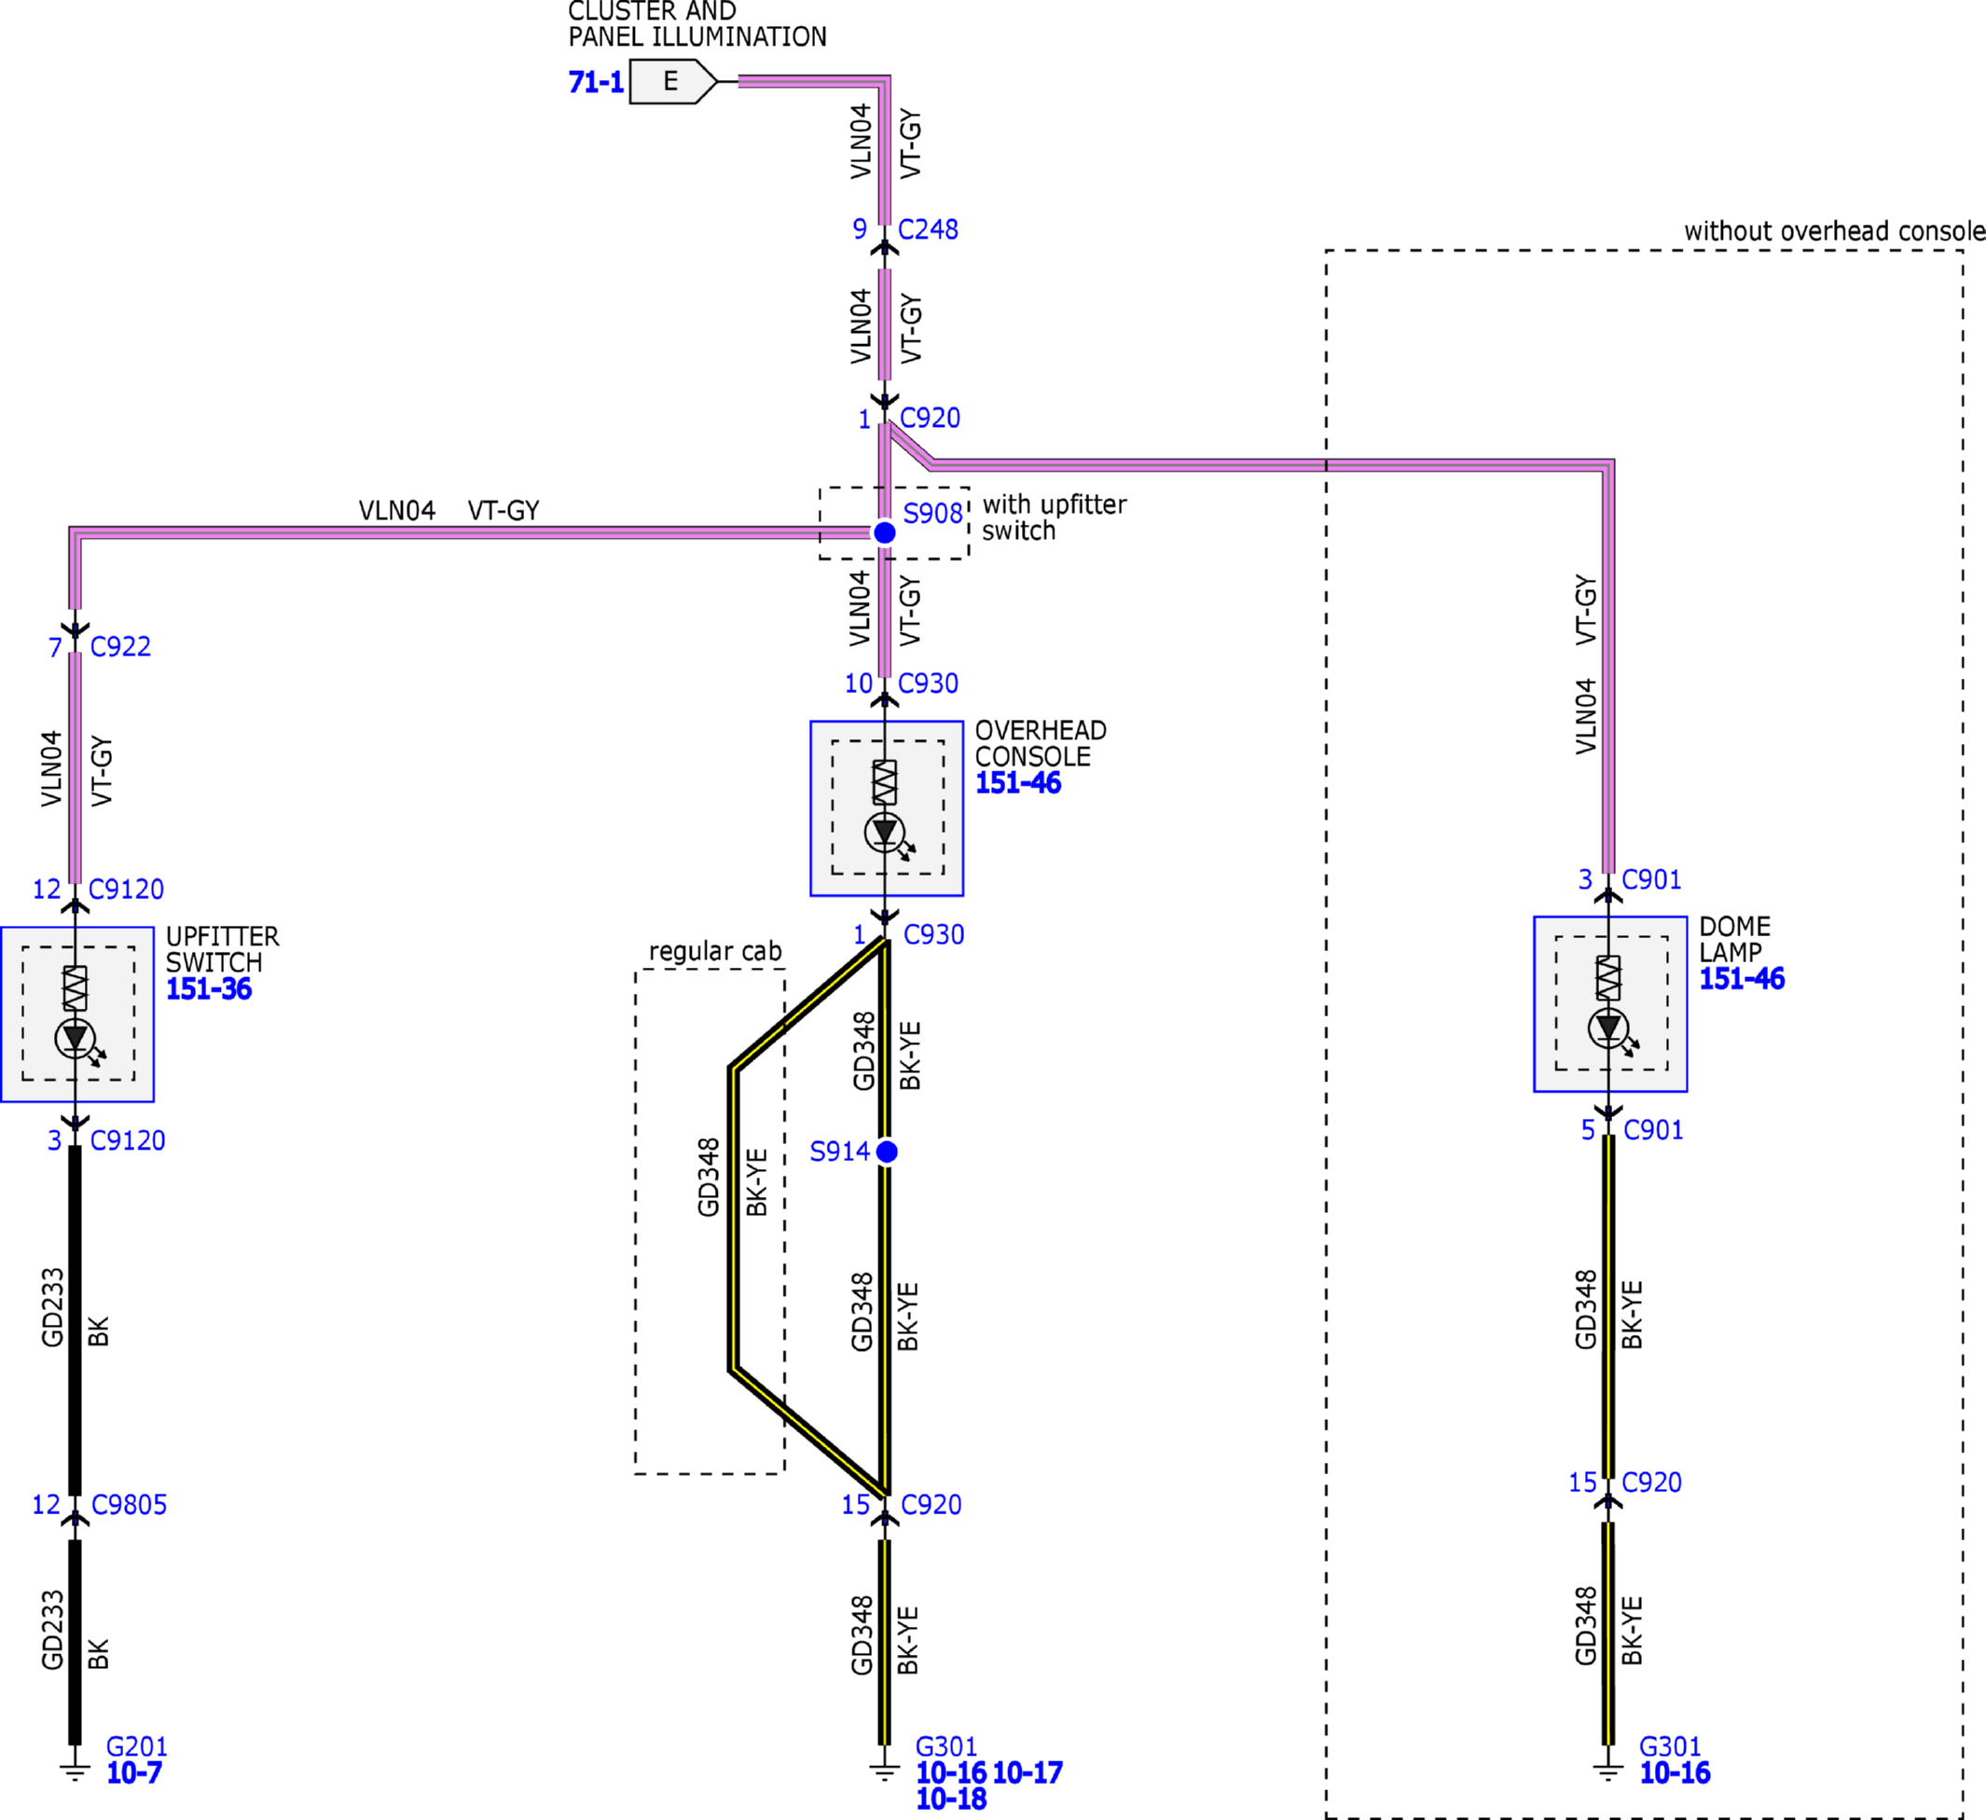Click the G201 ground symbol

coord(75,1772)
